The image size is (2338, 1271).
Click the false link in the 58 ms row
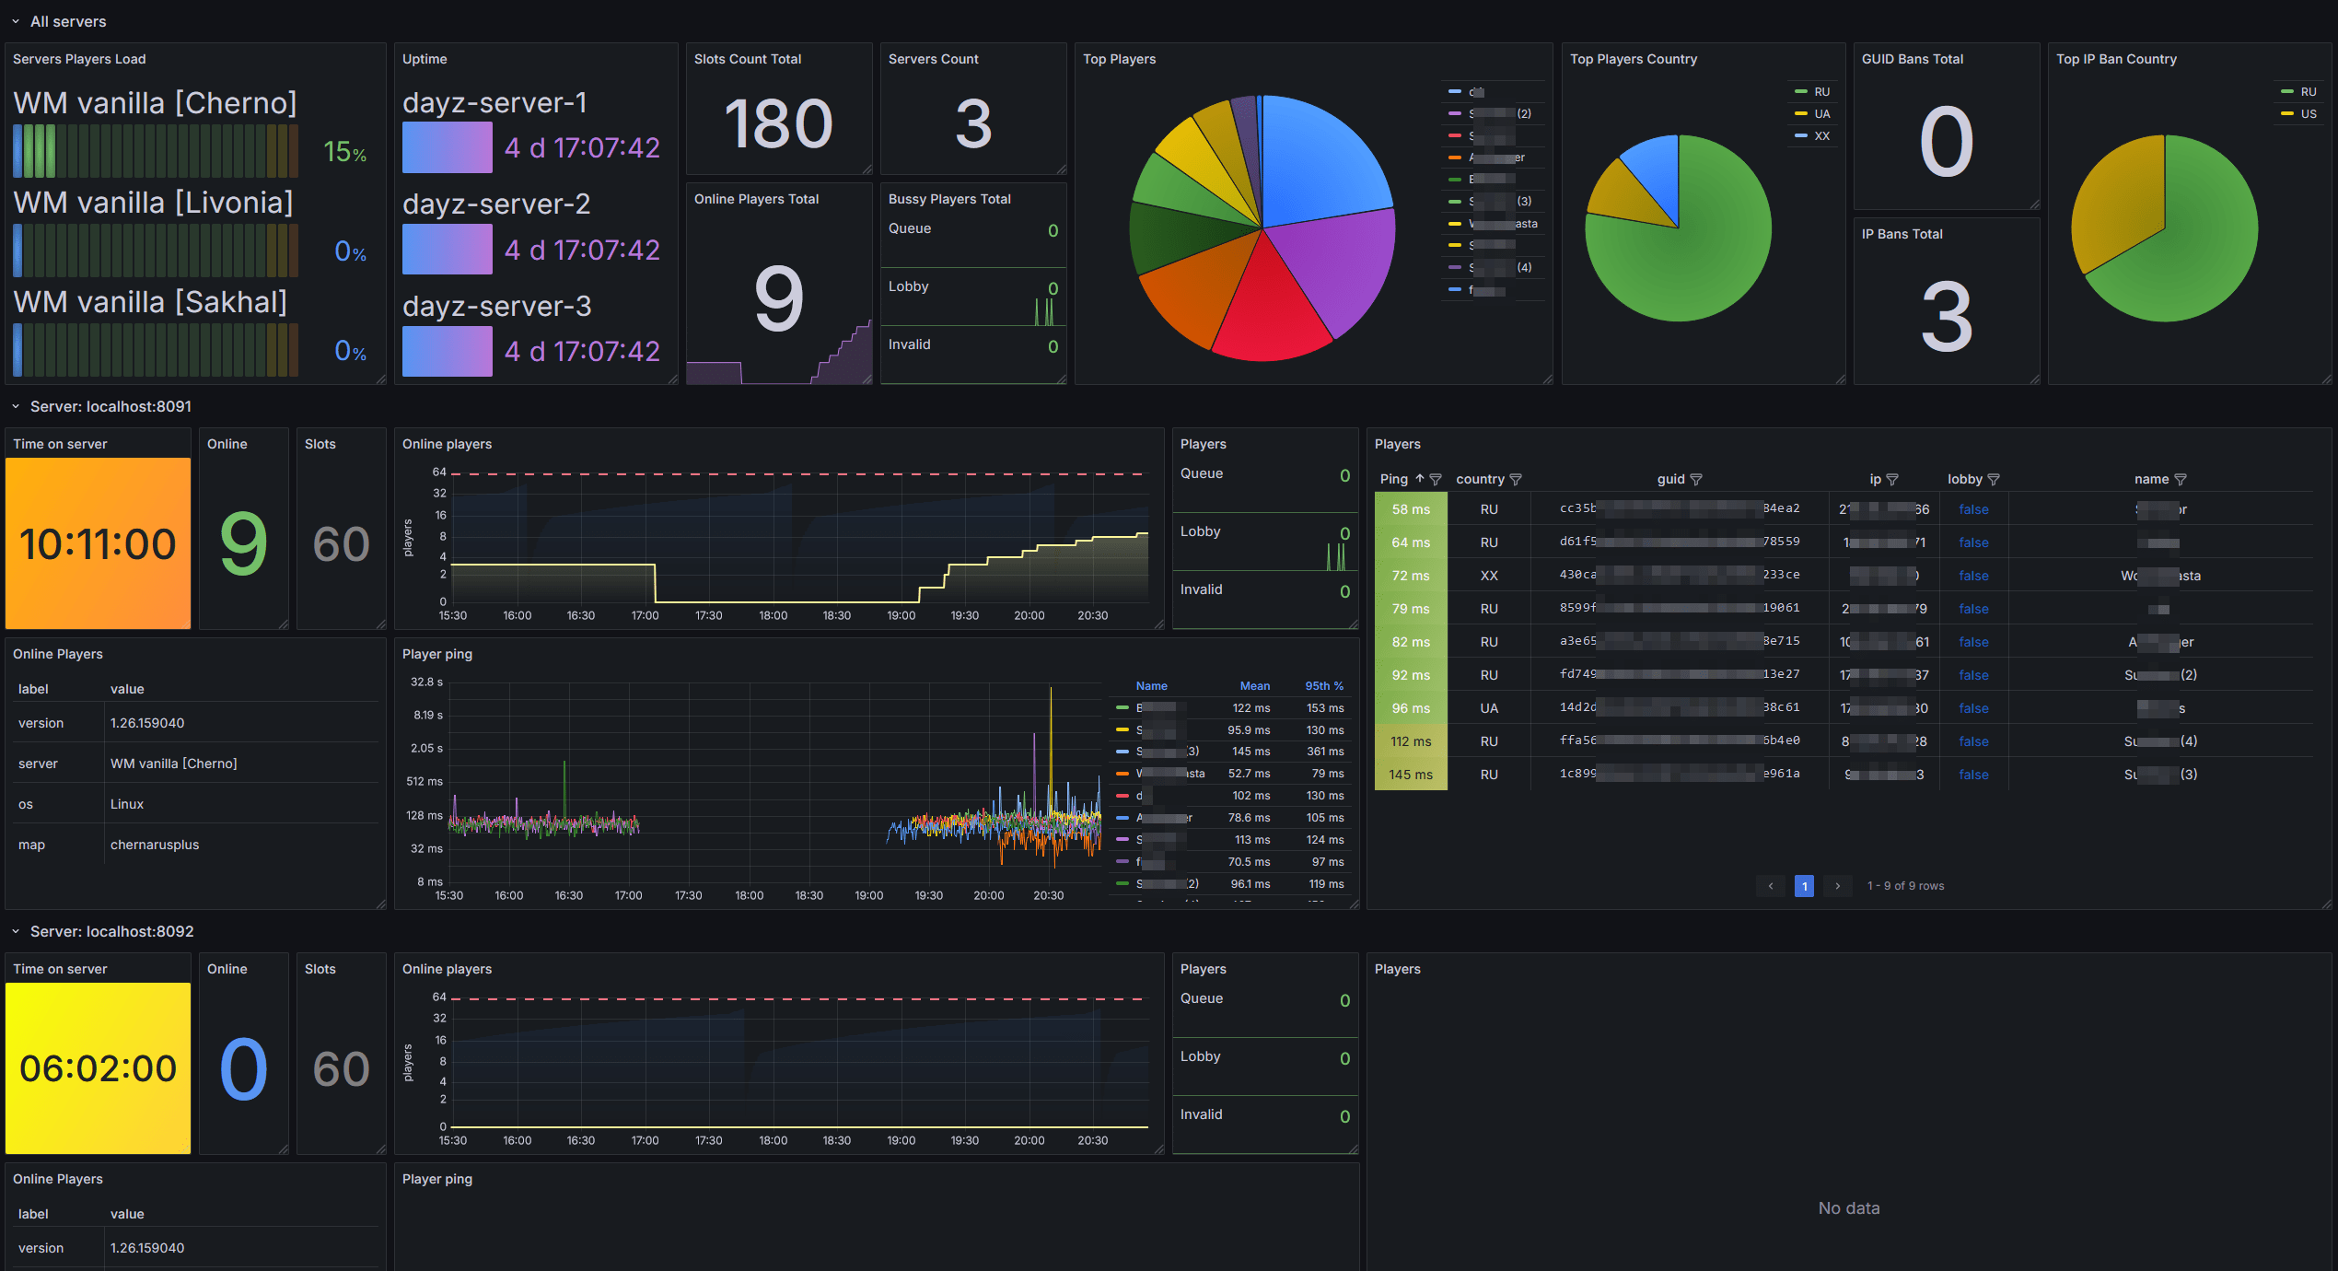1973,509
